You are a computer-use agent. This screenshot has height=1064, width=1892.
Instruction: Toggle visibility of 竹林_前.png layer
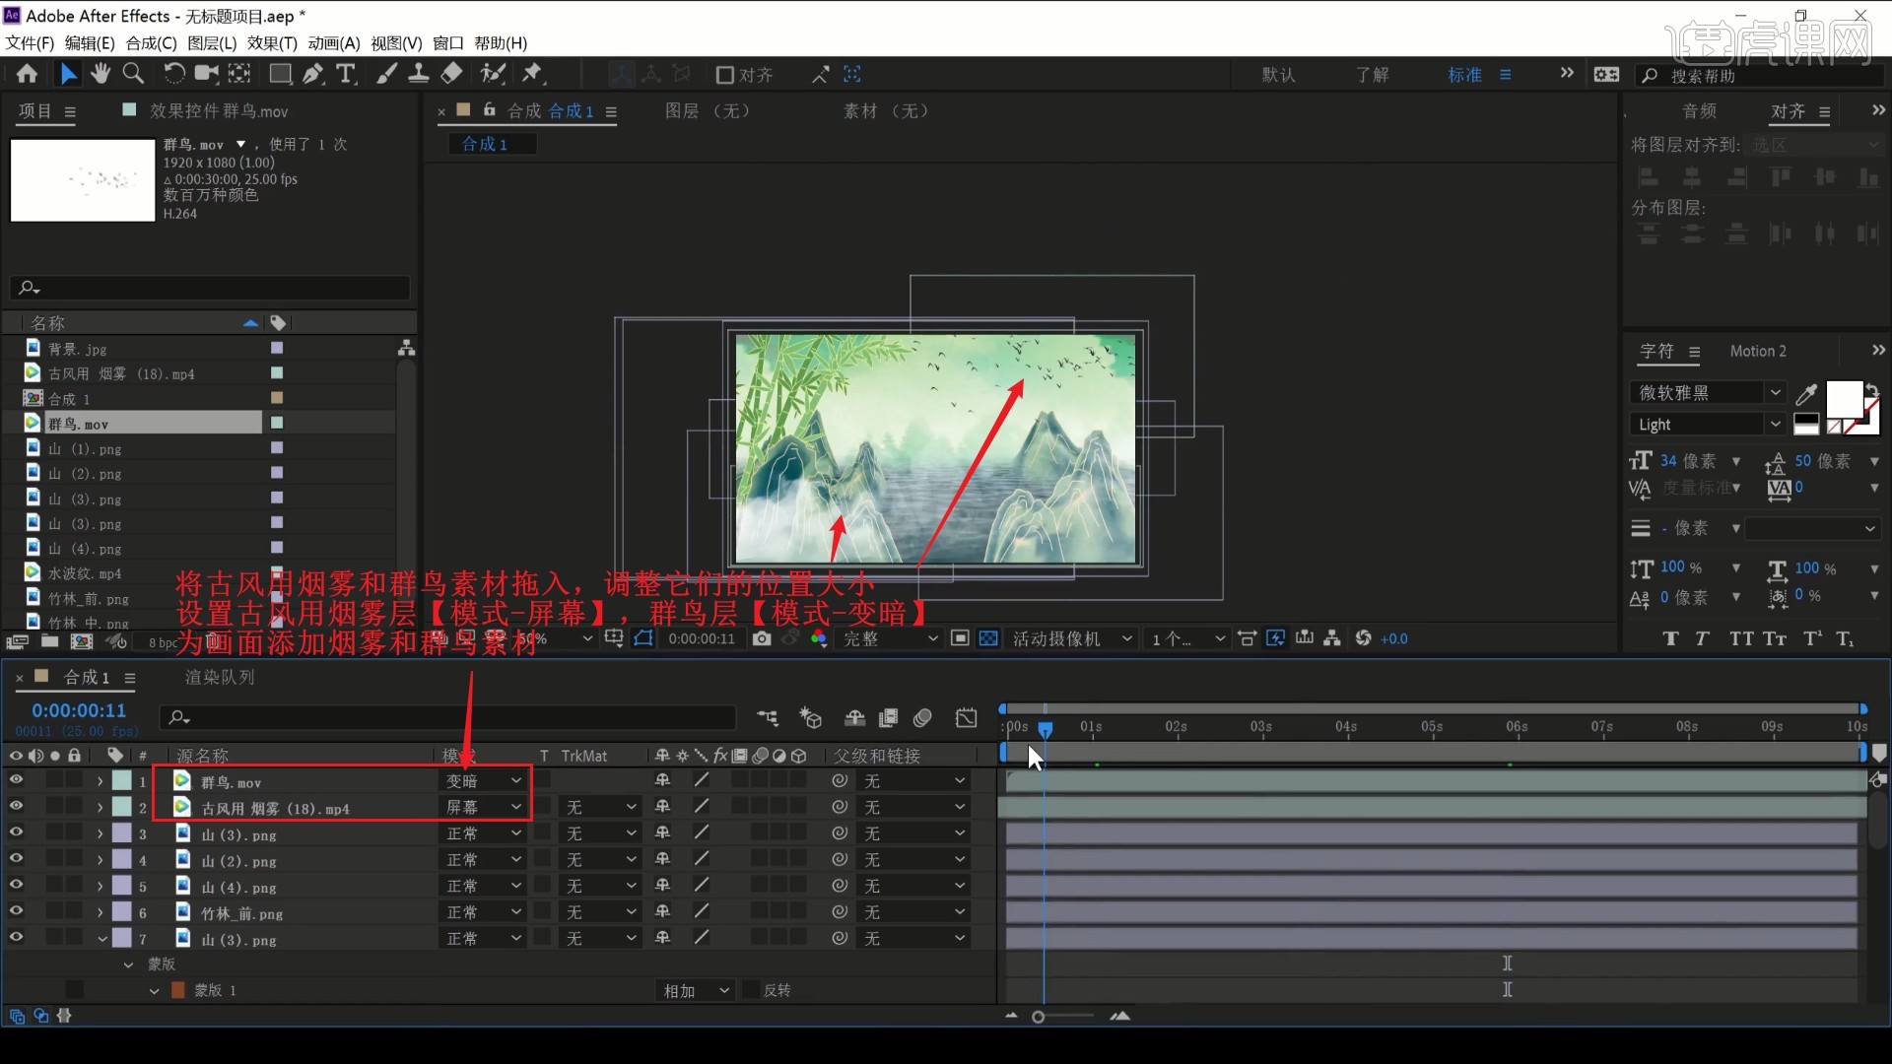(16, 911)
